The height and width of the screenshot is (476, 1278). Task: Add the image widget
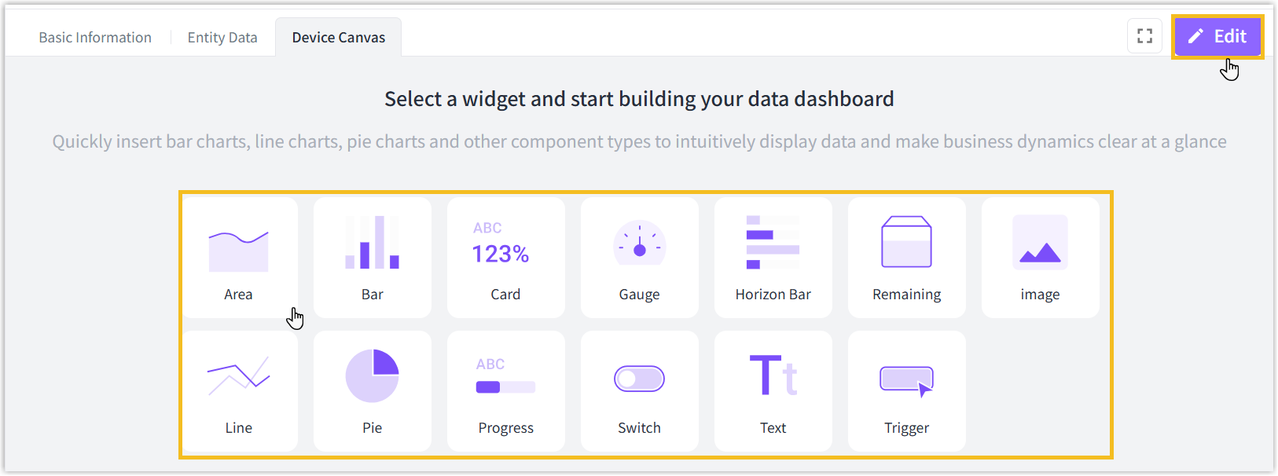[x=1040, y=257]
